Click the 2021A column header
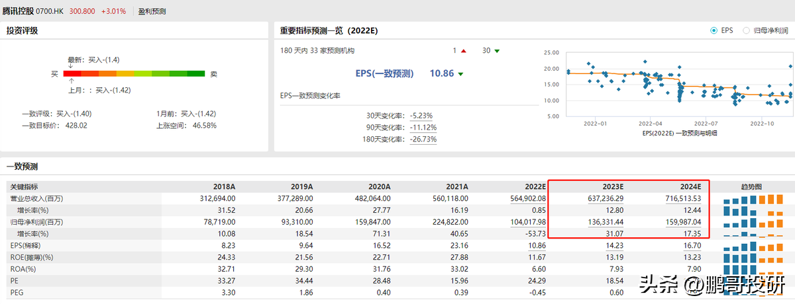The height and width of the screenshot is (304, 795). pyautogui.click(x=456, y=186)
